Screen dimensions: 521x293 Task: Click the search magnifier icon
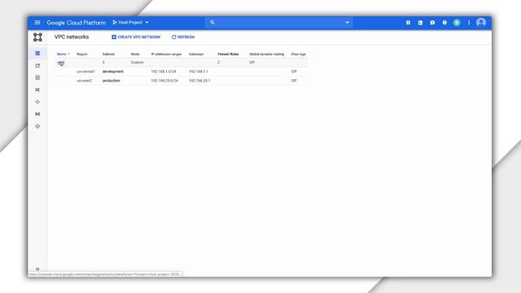(x=212, y=23)
